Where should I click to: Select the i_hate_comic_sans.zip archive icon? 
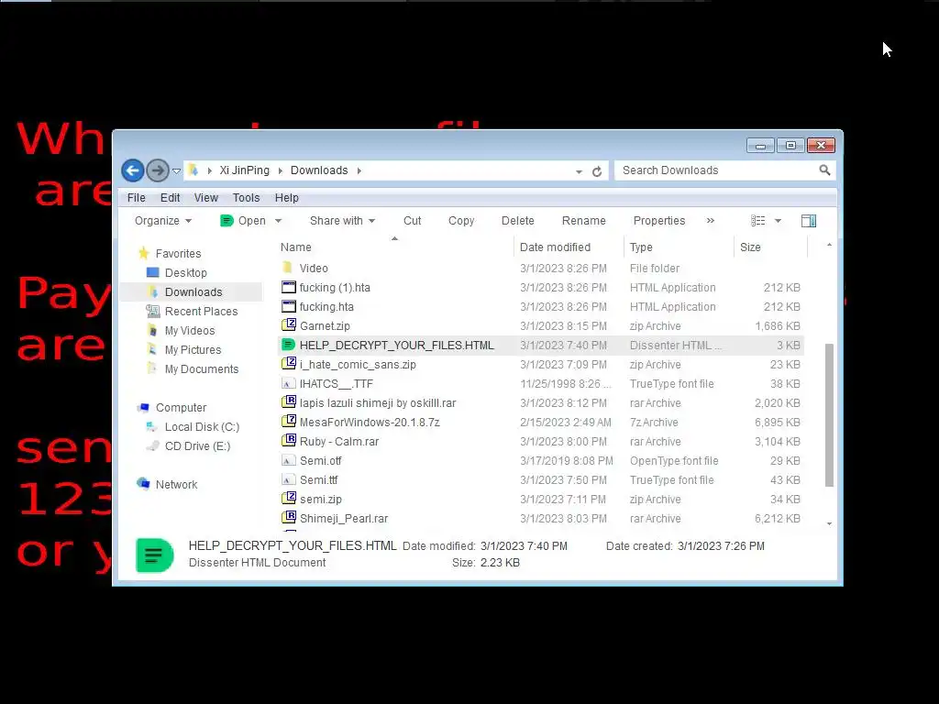(289, 363)
